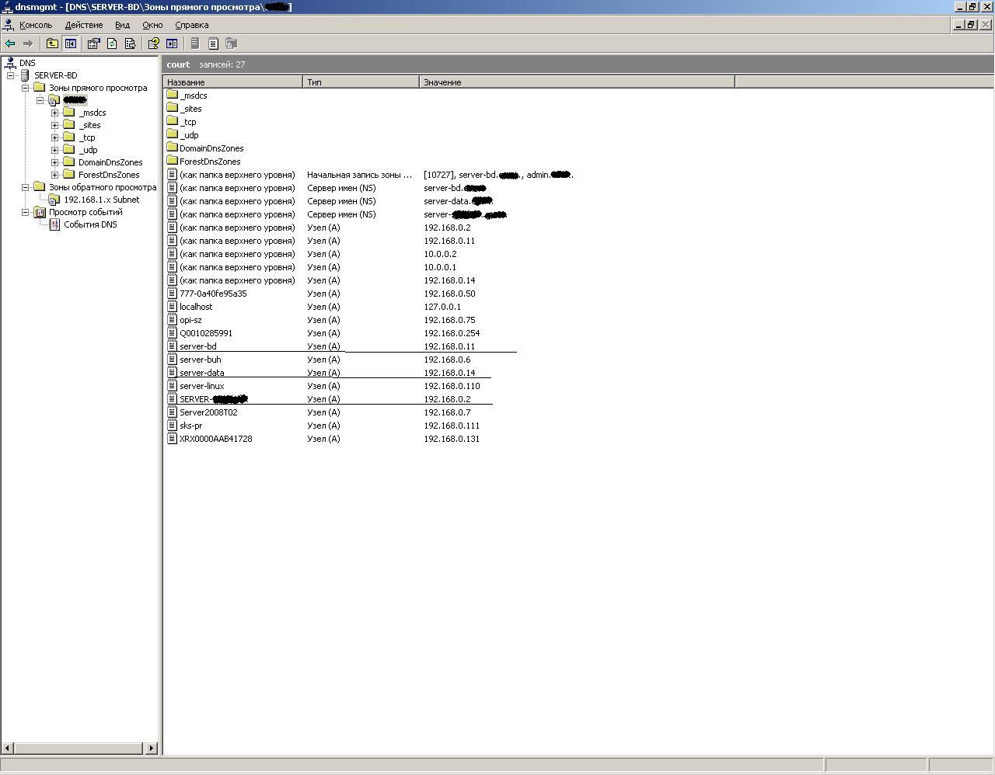Click the 192.168.1.x Subnet zone icon
Screen dimensions: 995x775
[x=54, y=200]
